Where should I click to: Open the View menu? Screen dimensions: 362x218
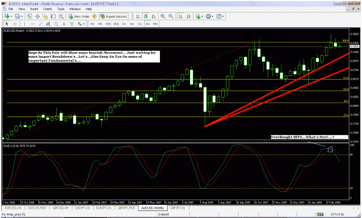tap(21, 9)
